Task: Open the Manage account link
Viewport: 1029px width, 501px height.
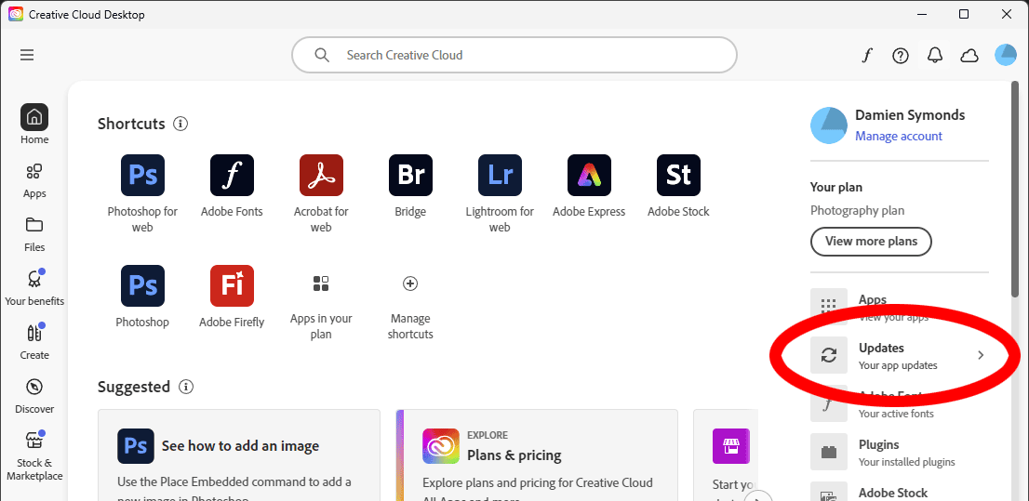Action: click(x=899, y=136)
